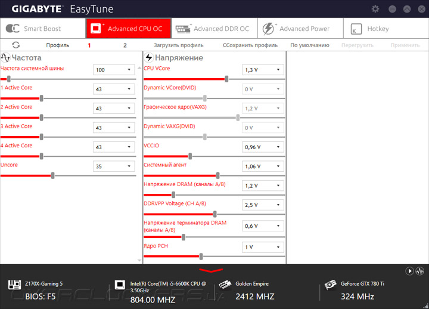Click the window resize grip corner
This screenshot has width=429, height=309.
click(x=426, y=306)
